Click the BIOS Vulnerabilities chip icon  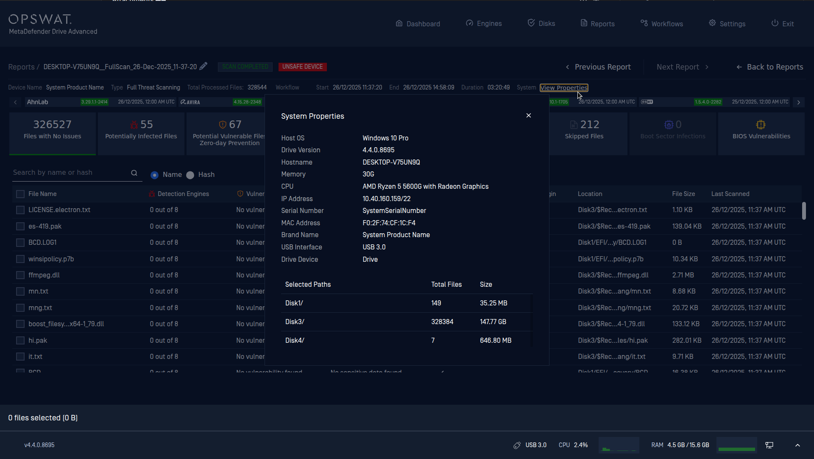point(761,124)
